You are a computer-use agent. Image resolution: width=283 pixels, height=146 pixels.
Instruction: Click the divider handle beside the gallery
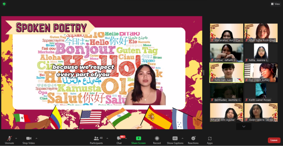(204, 72)
